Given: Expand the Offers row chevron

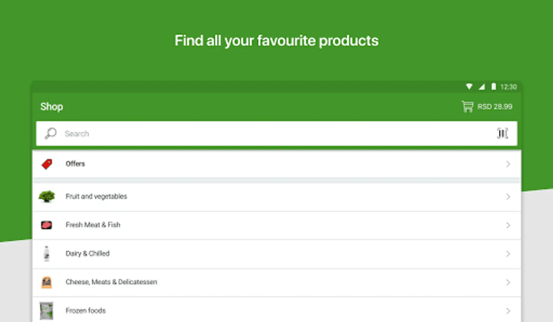Looking at the screenshot, I should 508,164.
